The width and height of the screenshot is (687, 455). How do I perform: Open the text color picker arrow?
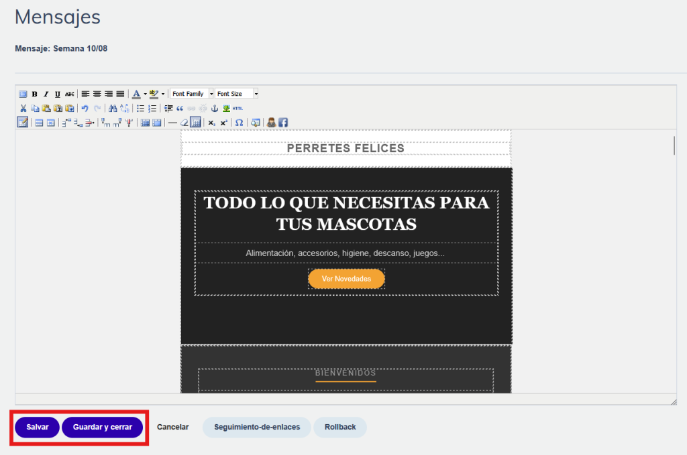click(x=145, y=94)
